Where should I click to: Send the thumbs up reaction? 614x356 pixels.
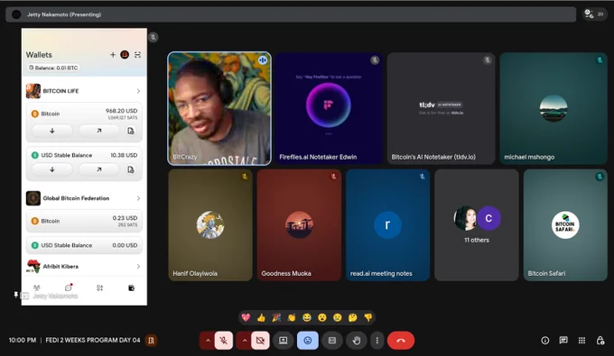tap(261, 317)
